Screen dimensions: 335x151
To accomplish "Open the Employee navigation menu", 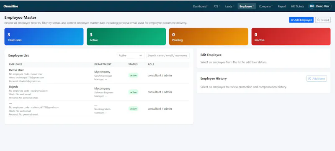I will 247,6.
